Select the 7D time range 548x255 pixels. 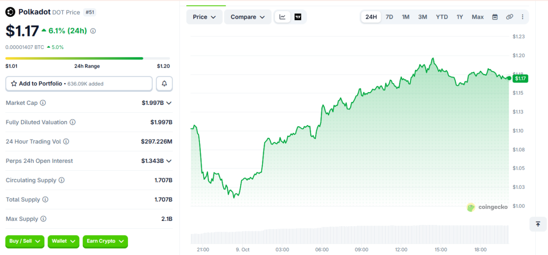click(389, 17)
